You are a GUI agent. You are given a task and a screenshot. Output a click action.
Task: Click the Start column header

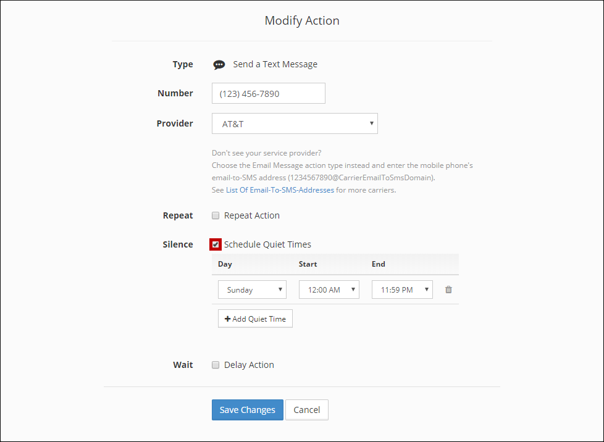tap(308, 264)
